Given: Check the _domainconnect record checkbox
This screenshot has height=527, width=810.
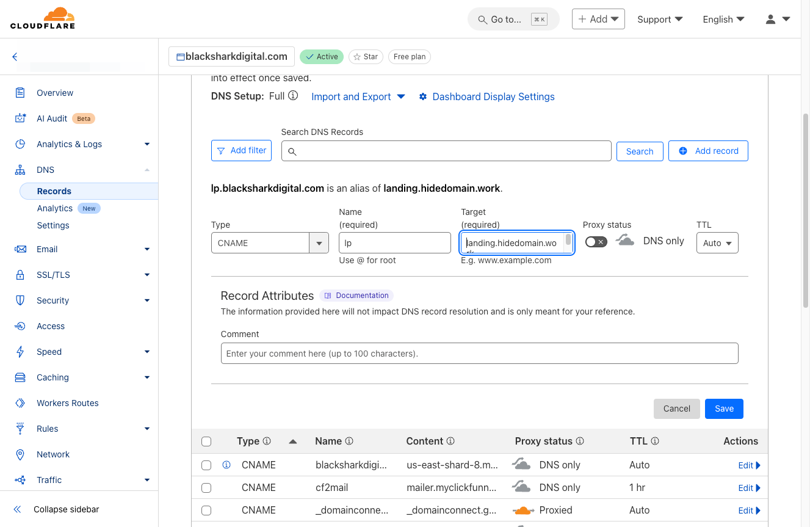Looking at the screenshot, I should tap(206, 511).
